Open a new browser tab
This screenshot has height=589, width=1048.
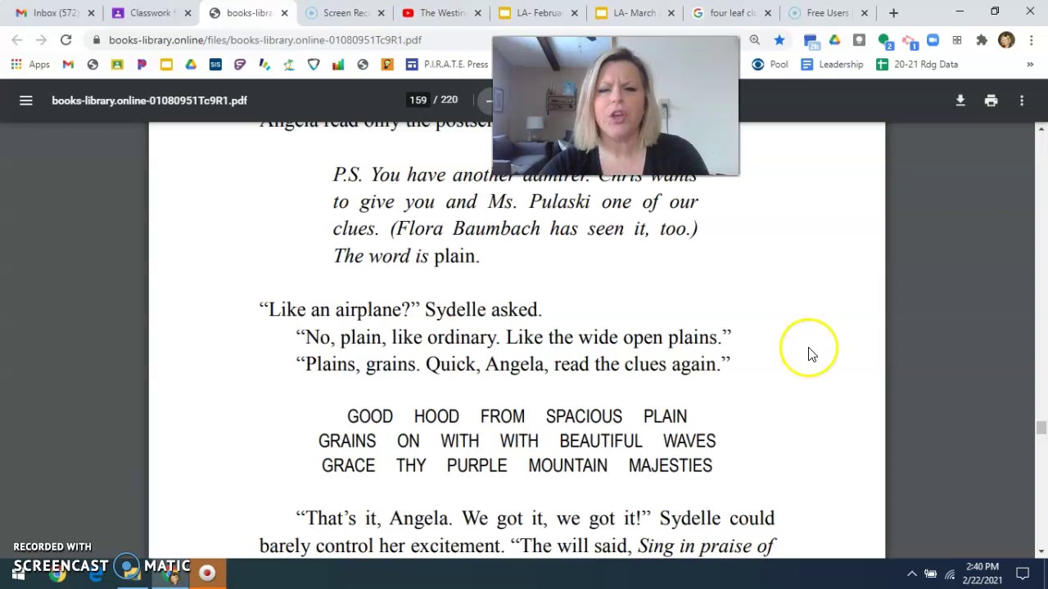pos(893,13)
